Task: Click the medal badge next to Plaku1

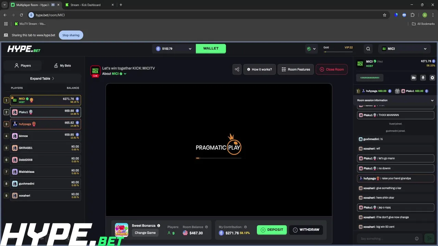Action: pos(31,112)
